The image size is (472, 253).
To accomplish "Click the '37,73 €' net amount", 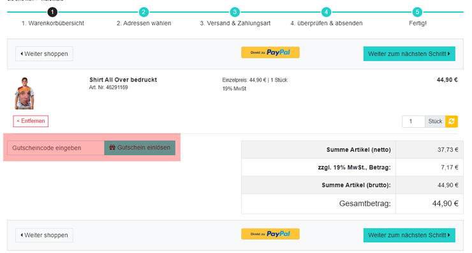I will [448, 150].
